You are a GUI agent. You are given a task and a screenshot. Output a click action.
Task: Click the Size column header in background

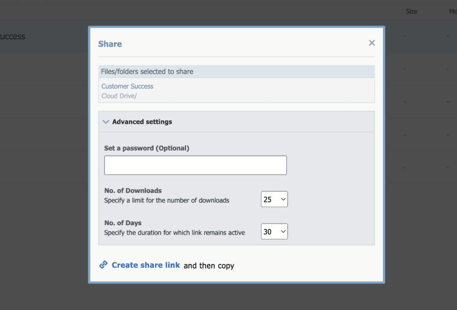pyautogui.click(x=412, y=11)
